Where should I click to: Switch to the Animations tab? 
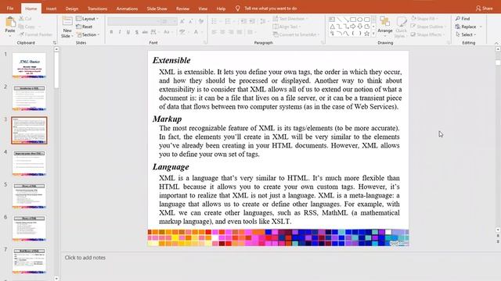(x=127, y=9)
